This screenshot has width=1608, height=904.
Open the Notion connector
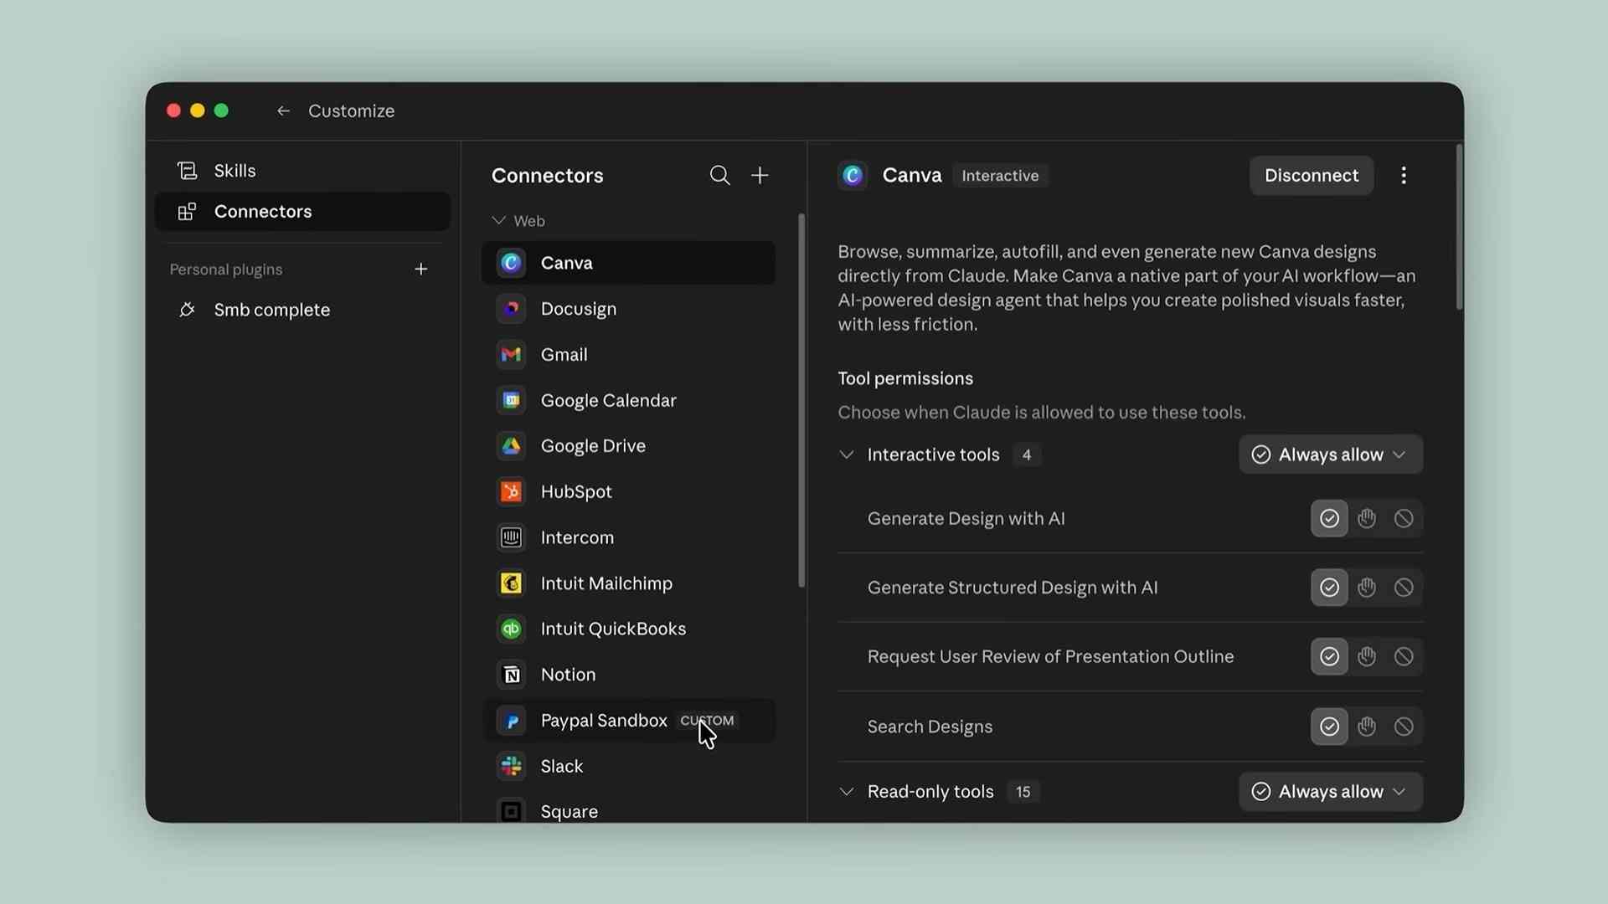(x=628, y=675)
